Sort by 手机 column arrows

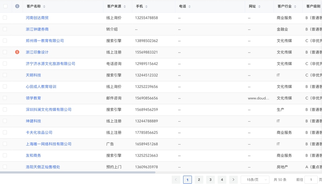[147, 6]
